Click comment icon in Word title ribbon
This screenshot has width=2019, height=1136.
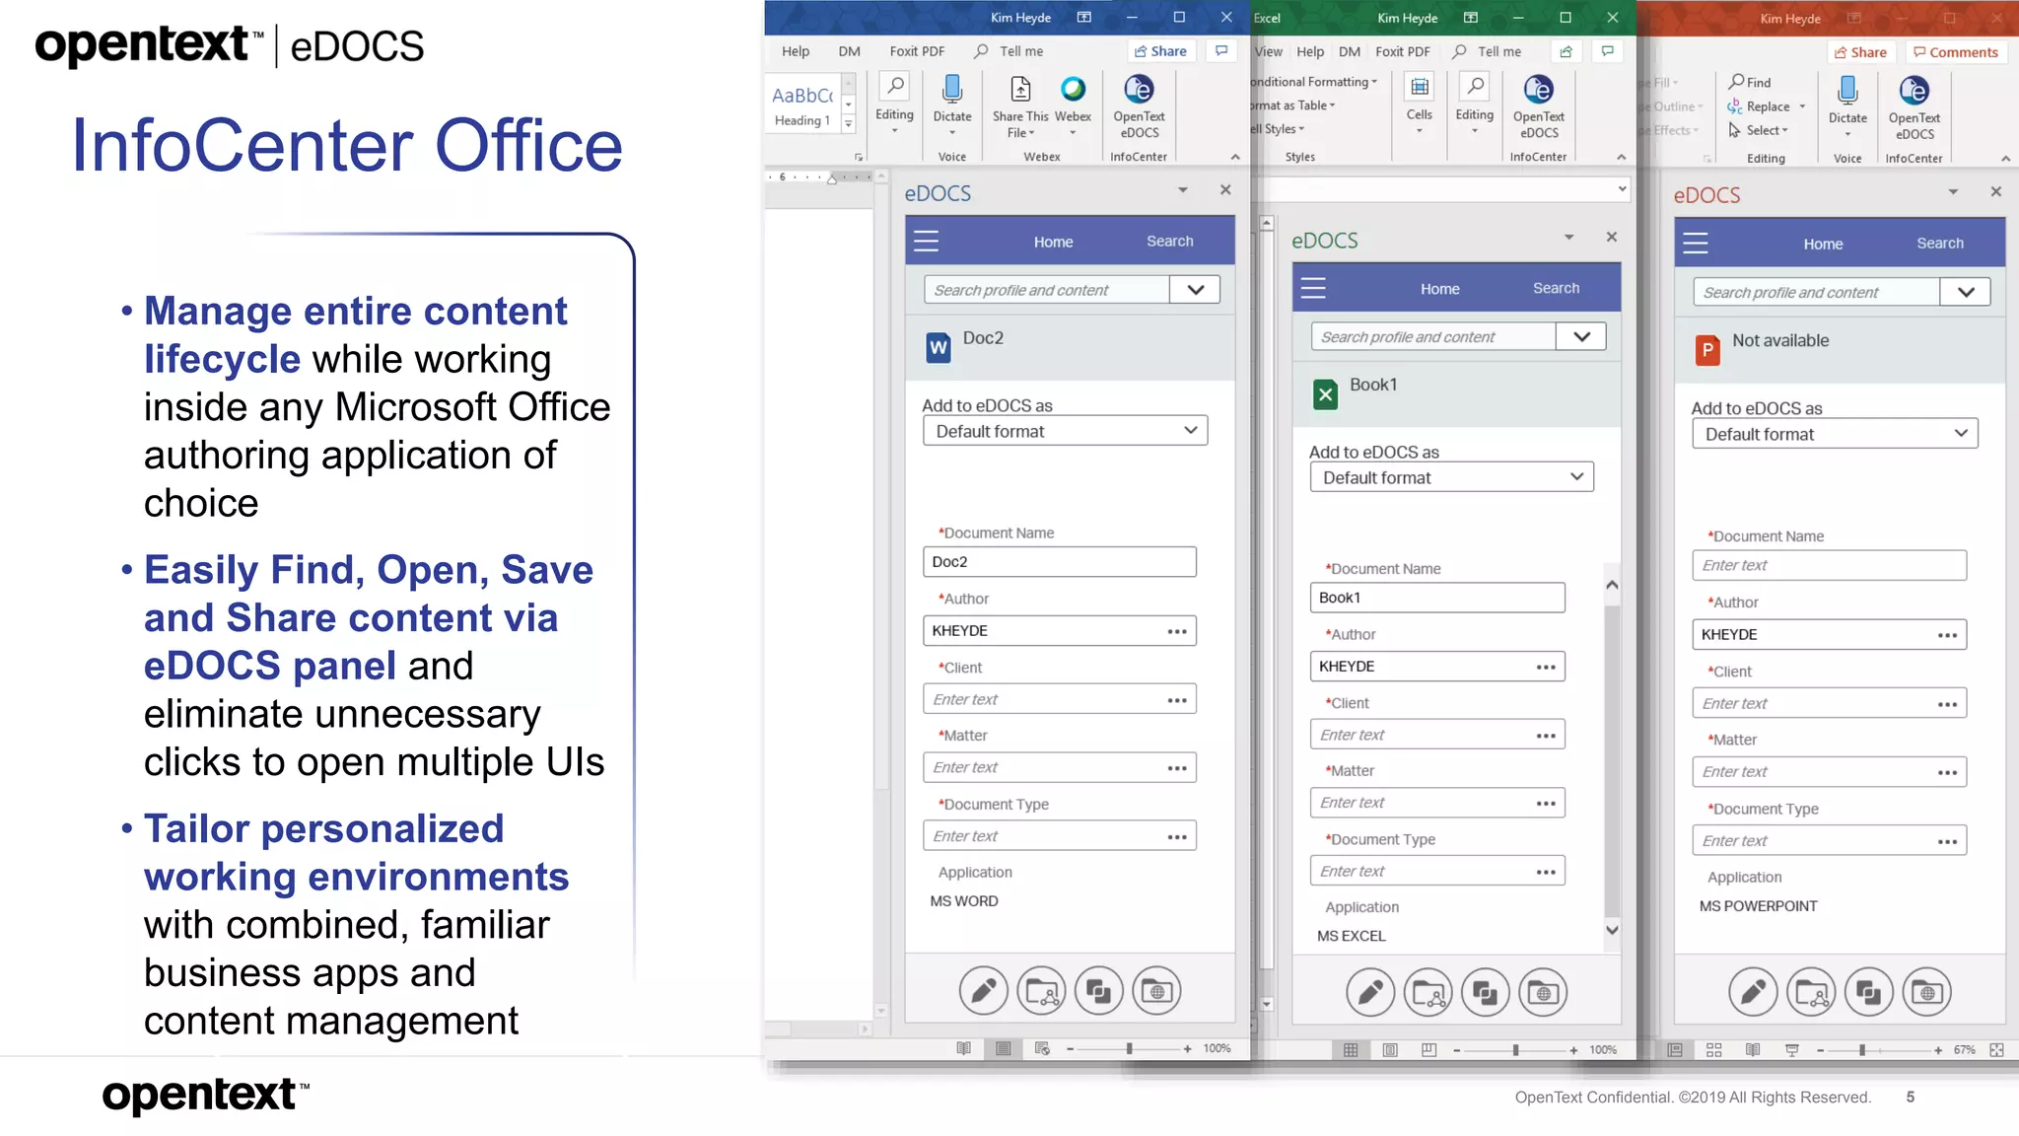tap(1221, 51)
